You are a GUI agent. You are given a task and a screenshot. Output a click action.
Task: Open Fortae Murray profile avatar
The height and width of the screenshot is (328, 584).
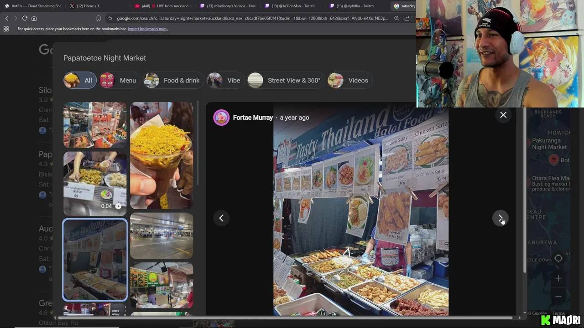click(x=221, y=118)
